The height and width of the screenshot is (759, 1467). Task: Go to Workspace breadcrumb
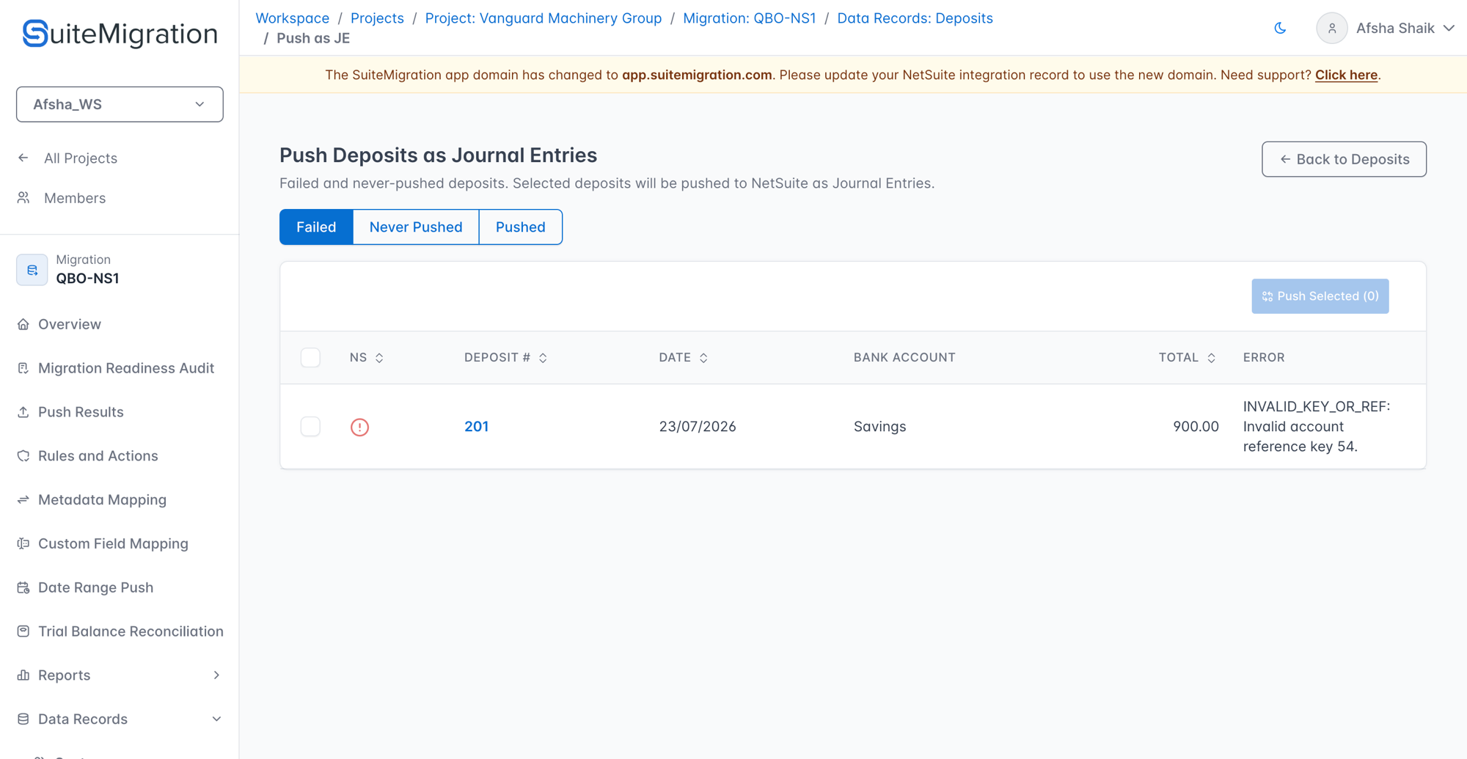coord(292,18)
